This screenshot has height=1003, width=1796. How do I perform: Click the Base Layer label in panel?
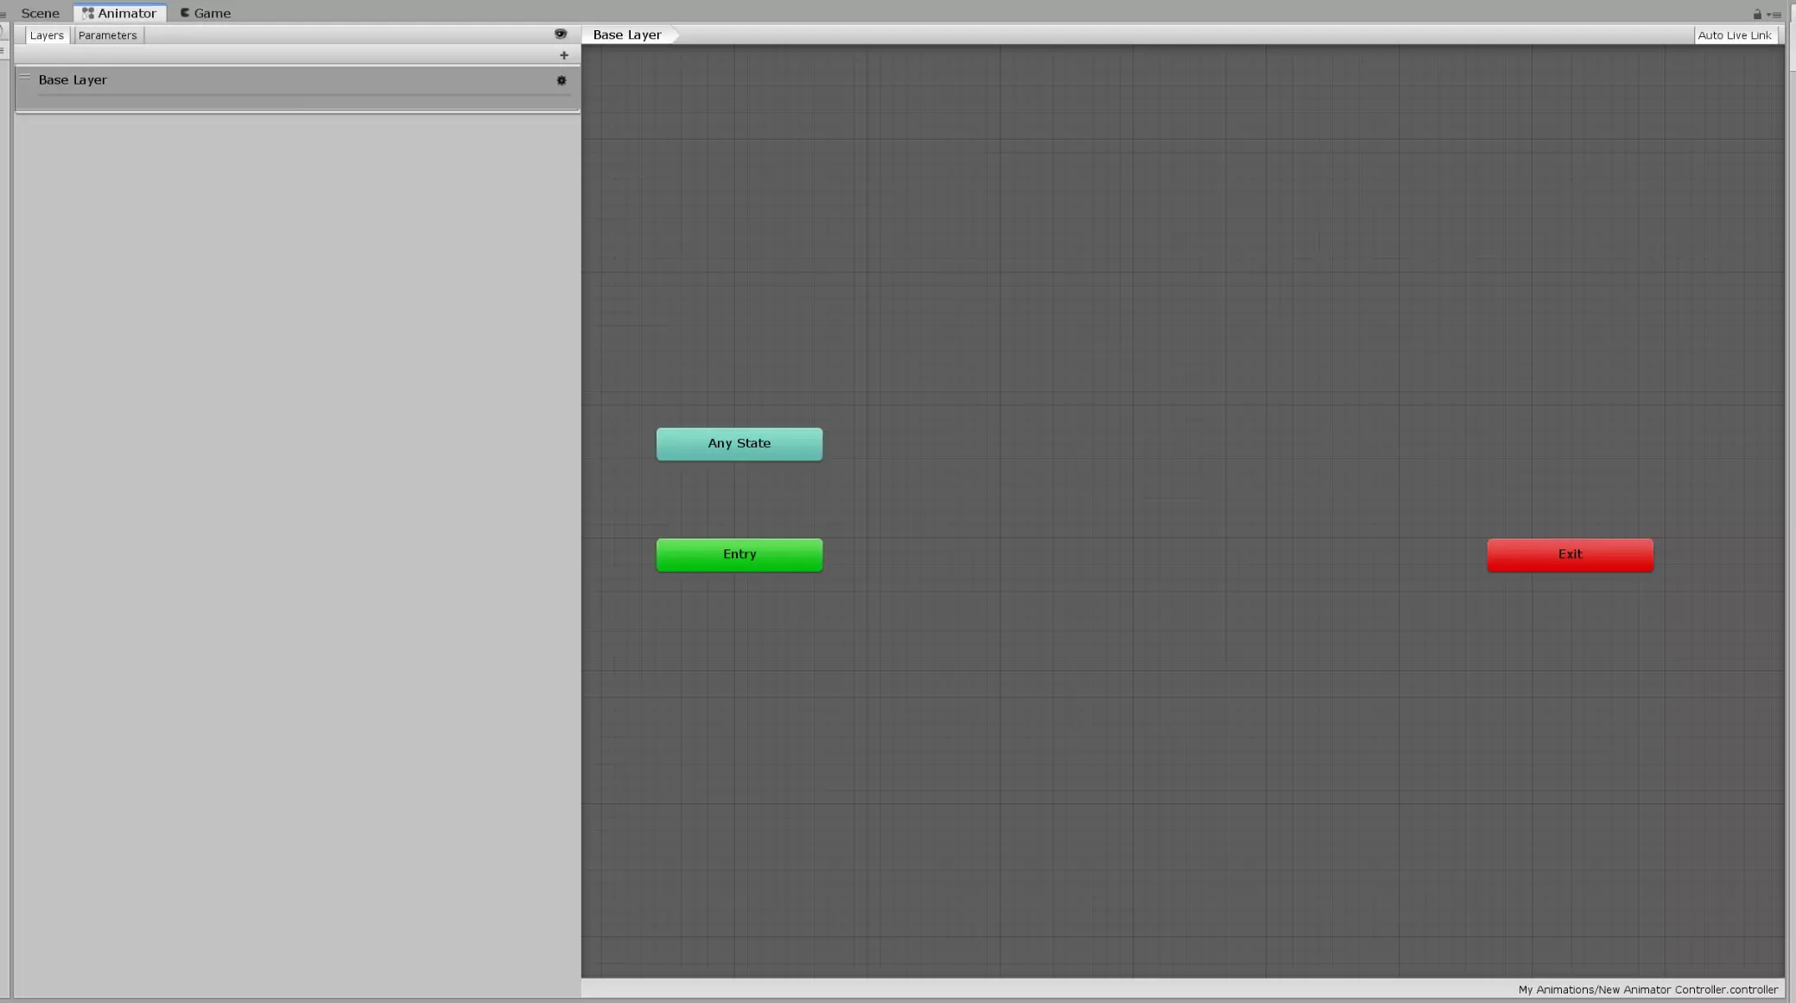[x=72, y=79]
